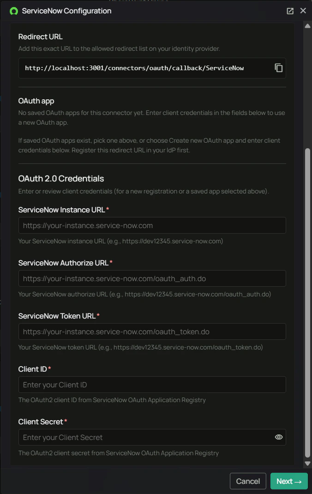The height and width of the screenshot is (494, 312).
Task: Focus the ServiceNow Token URL field
Action: coord(152,331)
